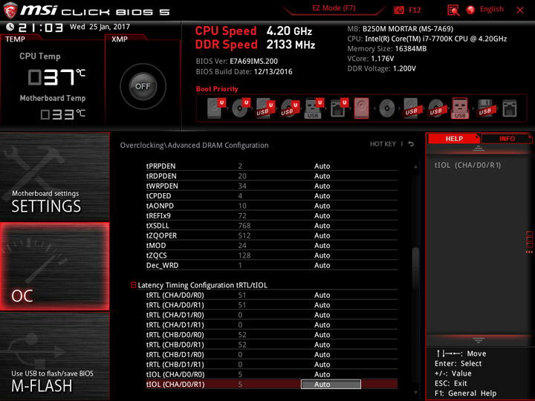Open the English language selector
Screen dimensions: 535x401
pos(491,9)
